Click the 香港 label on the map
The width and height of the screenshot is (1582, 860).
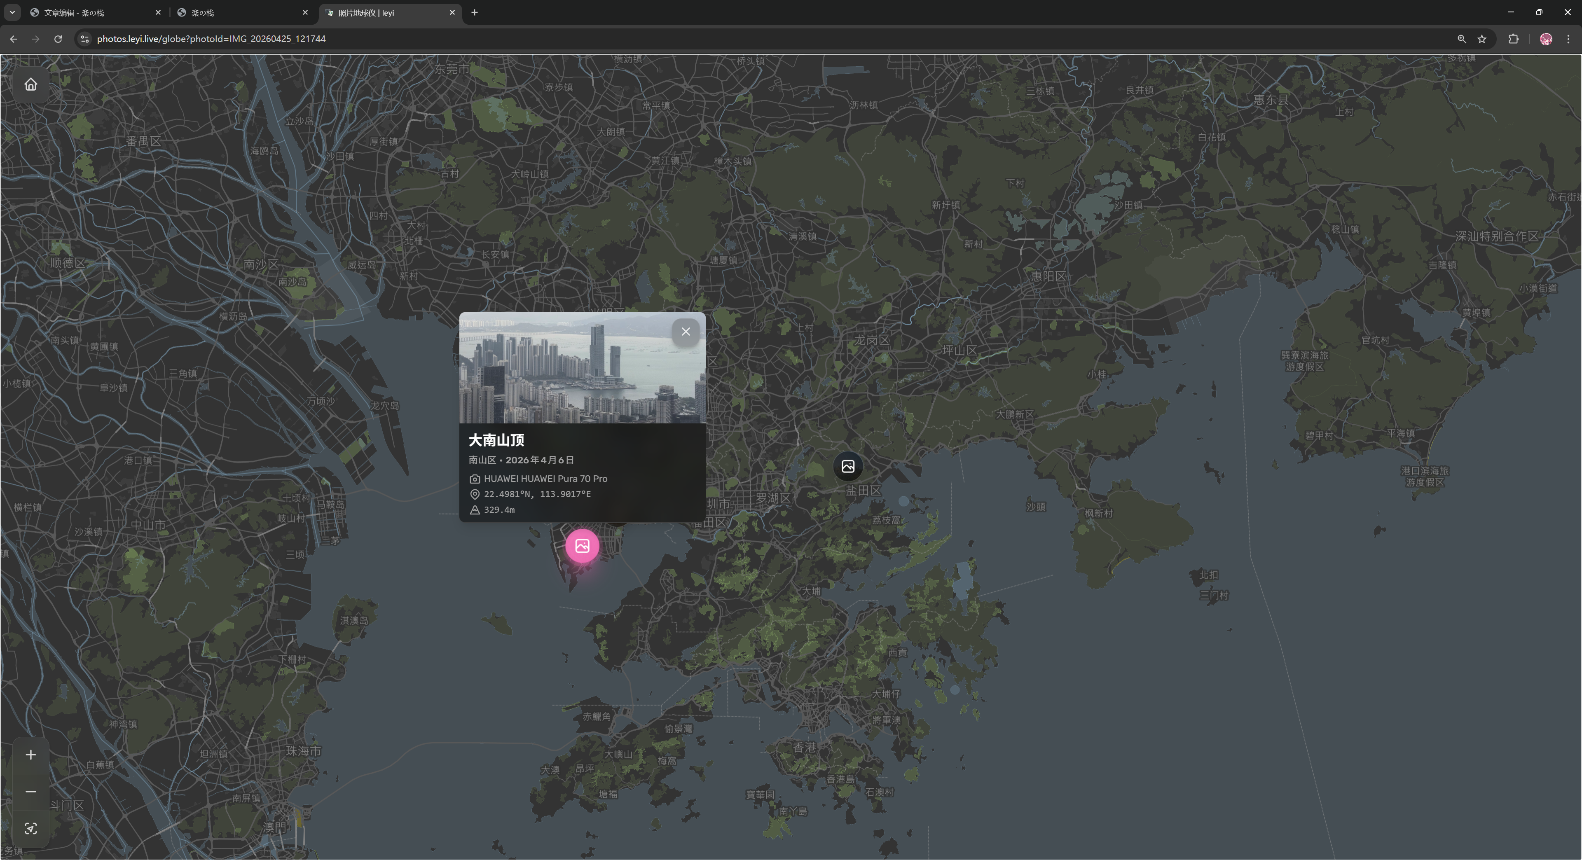tap(805, 747)
